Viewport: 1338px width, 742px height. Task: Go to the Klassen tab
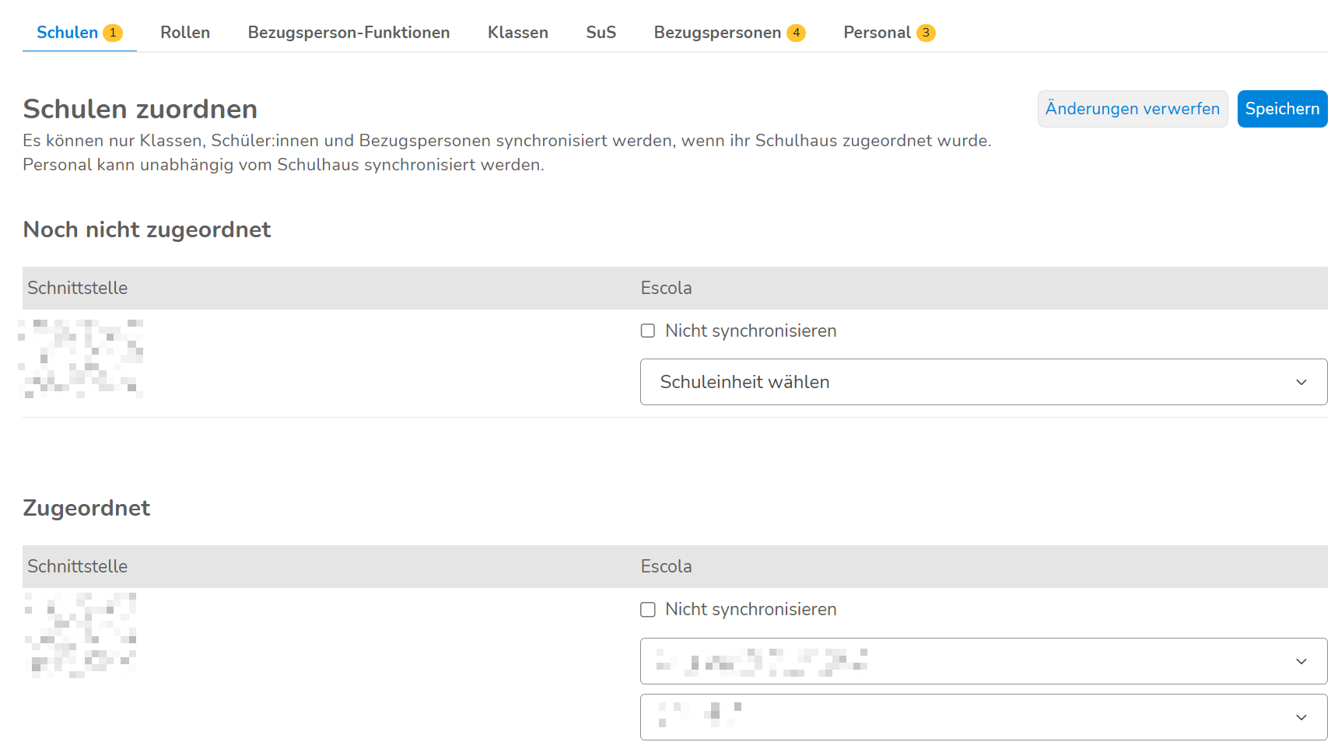(x=518, y=33)
